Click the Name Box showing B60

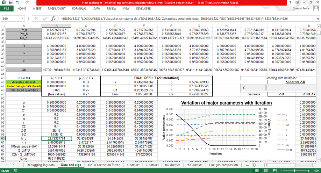[x=11, y=18]
